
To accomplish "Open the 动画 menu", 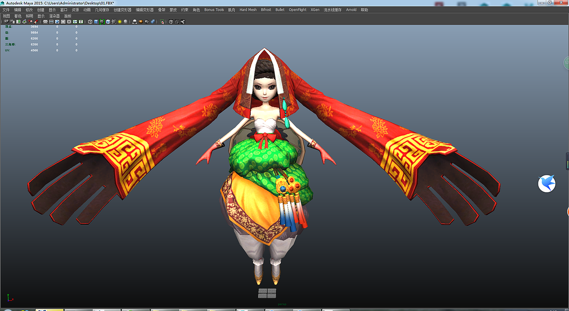I will tap(87, 10).
